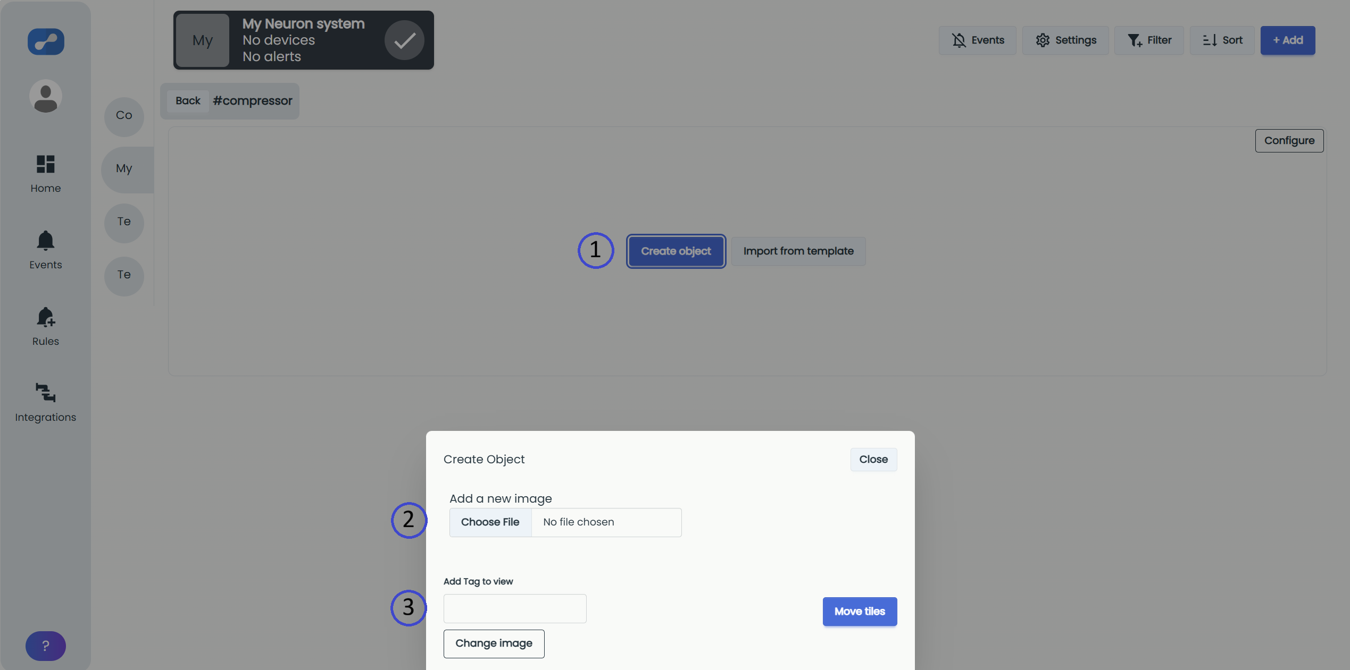Click the system status checkmark icon
This screenshot has height=670, width=1350.
(x=404, y=40)
